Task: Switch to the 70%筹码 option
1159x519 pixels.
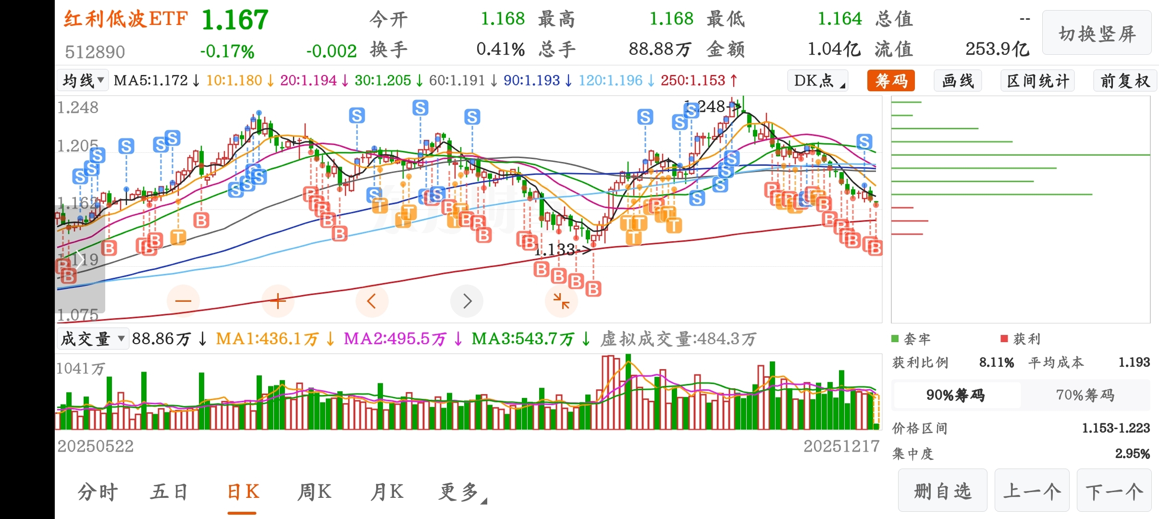Action: (1085, 395)
